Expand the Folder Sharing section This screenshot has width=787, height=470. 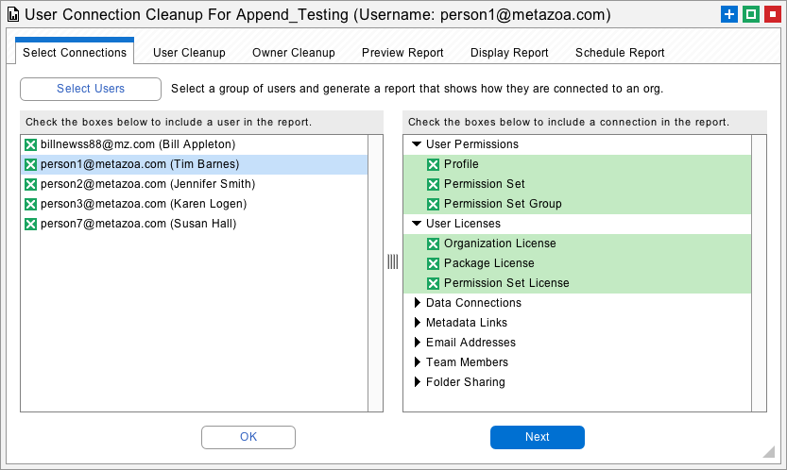coord(417,381)
